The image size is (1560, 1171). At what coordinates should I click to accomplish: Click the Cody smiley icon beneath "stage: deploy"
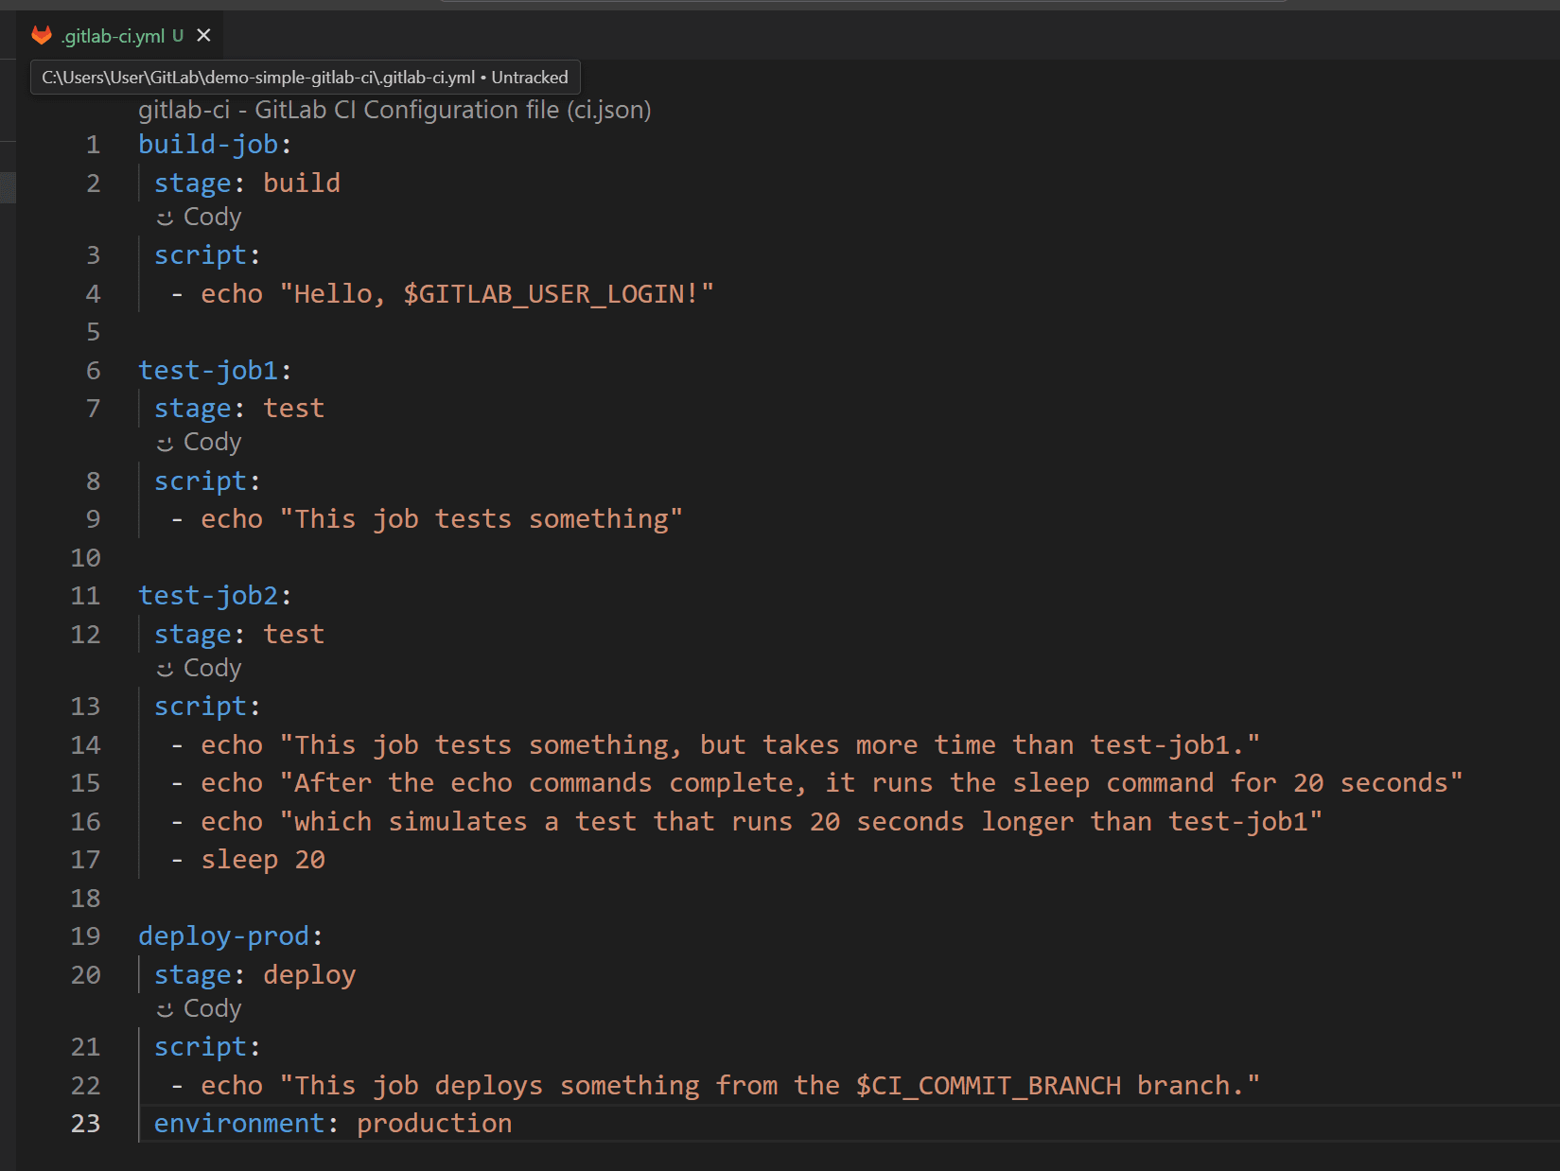[x=166, y=1008]
